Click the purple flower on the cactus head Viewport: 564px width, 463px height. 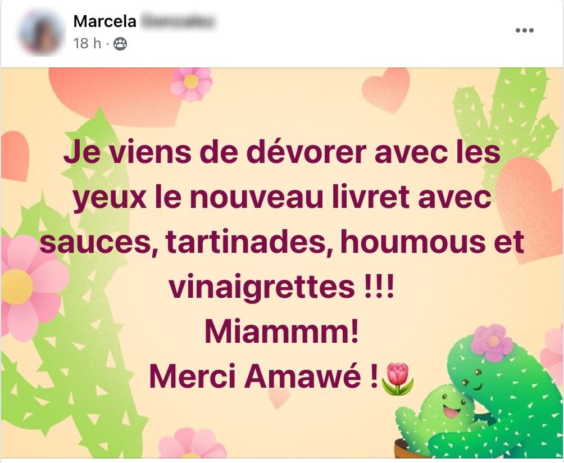click(492, 342)
